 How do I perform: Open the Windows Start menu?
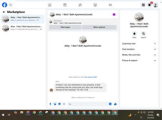pyautogui.click(x=3, y=115)
